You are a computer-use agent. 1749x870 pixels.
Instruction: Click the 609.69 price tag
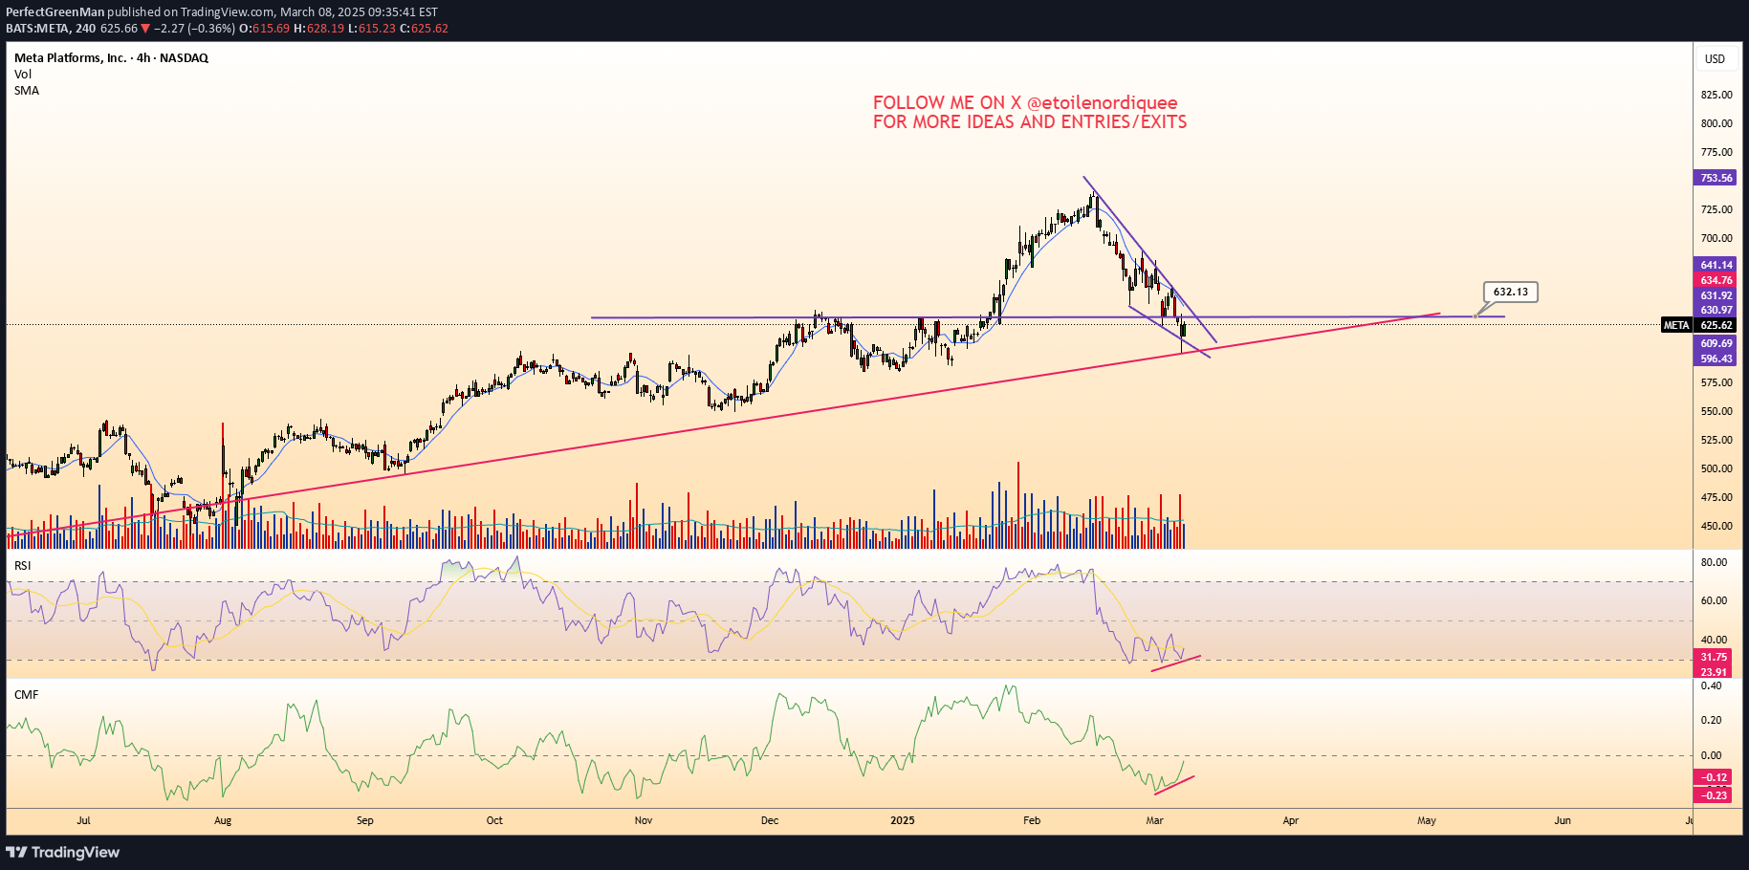pyautogui.click(x=1716, y=343)
